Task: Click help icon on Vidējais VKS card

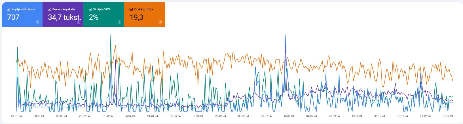Action: pos(119,22)
